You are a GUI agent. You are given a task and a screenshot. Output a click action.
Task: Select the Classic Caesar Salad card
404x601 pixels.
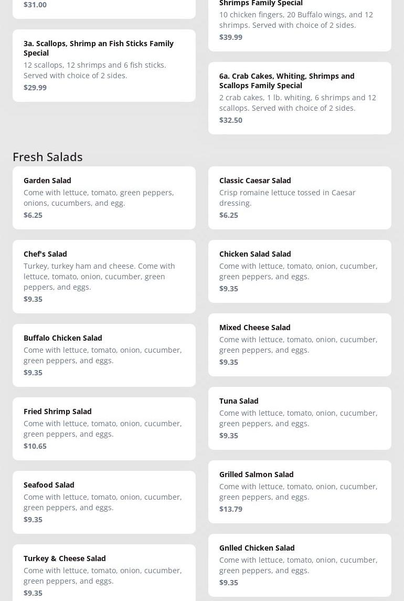(x=300, y=197)
